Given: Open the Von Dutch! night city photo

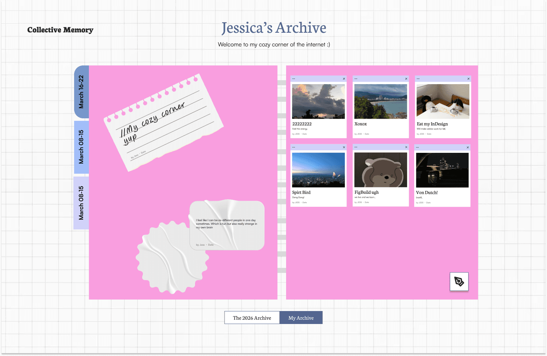Looking at the screenshot, I should pyautogui.click(x=442, y=170).
